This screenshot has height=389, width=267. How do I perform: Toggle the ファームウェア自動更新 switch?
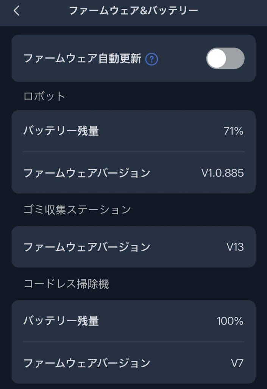point(225,59)
